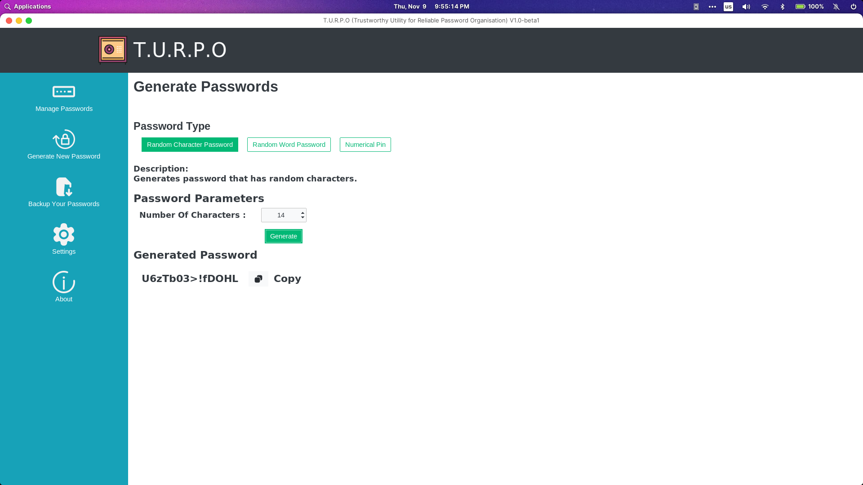Toggle Random Word Password selection

coord(289,145)
